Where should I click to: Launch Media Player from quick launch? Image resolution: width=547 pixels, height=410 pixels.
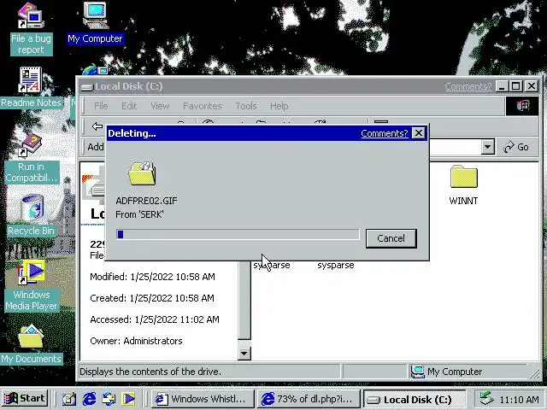point(128,399)
